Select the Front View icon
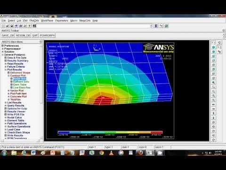The image size is (226, 170). (213, 56)
